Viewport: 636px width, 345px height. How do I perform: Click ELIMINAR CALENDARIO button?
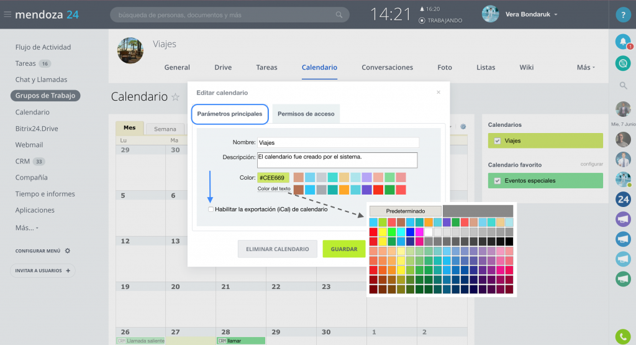tap(278, 249)
